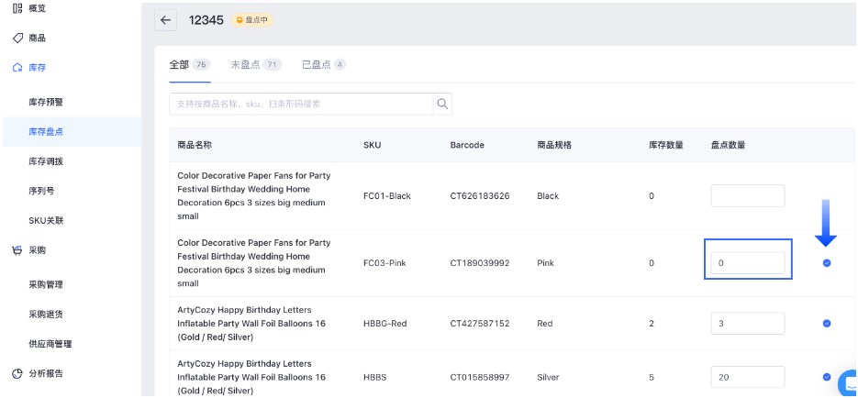
Task: Switch to the 已盘点 tab
Action: coord(323,65)
